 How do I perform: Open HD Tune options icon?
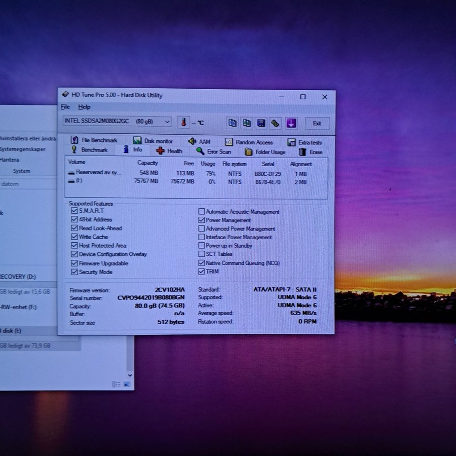(x=276, y=123)
